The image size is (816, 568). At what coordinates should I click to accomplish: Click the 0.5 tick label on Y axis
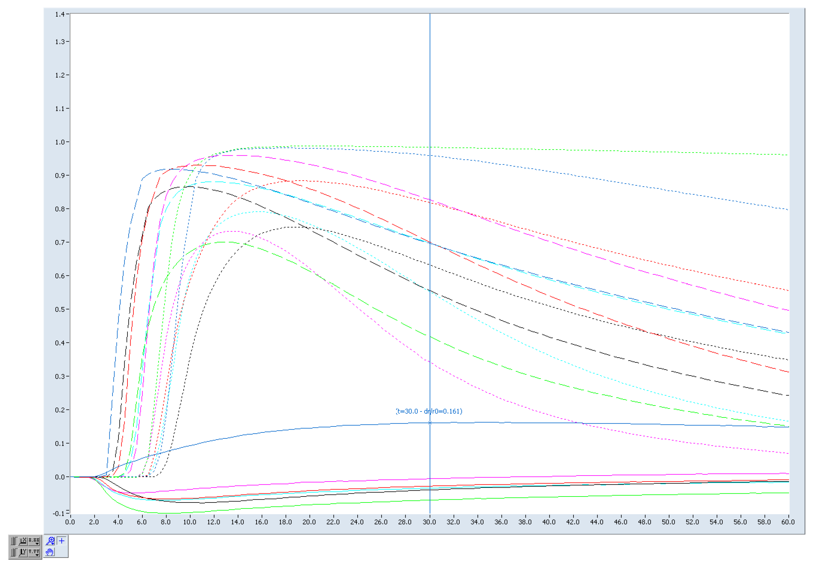[x=60, y=310]
